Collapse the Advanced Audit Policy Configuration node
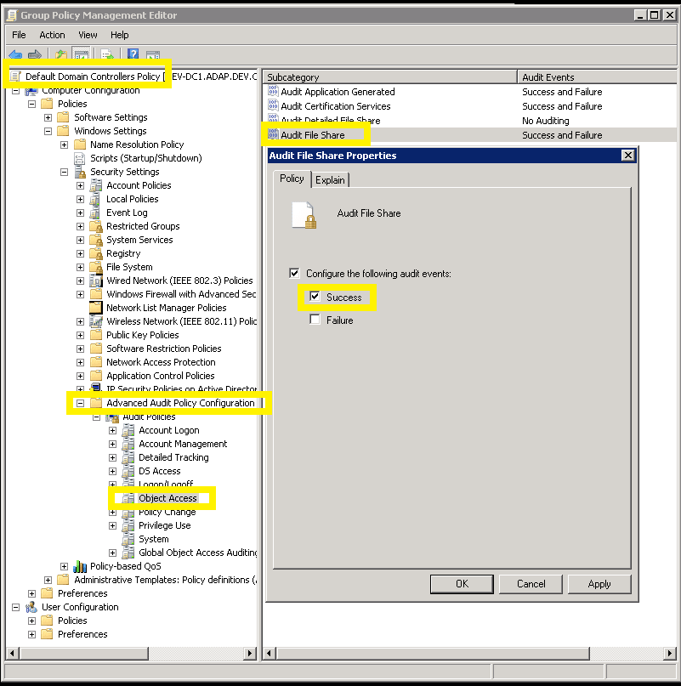The width and height of the screenshot is (681, 686). tap(80, 403)
